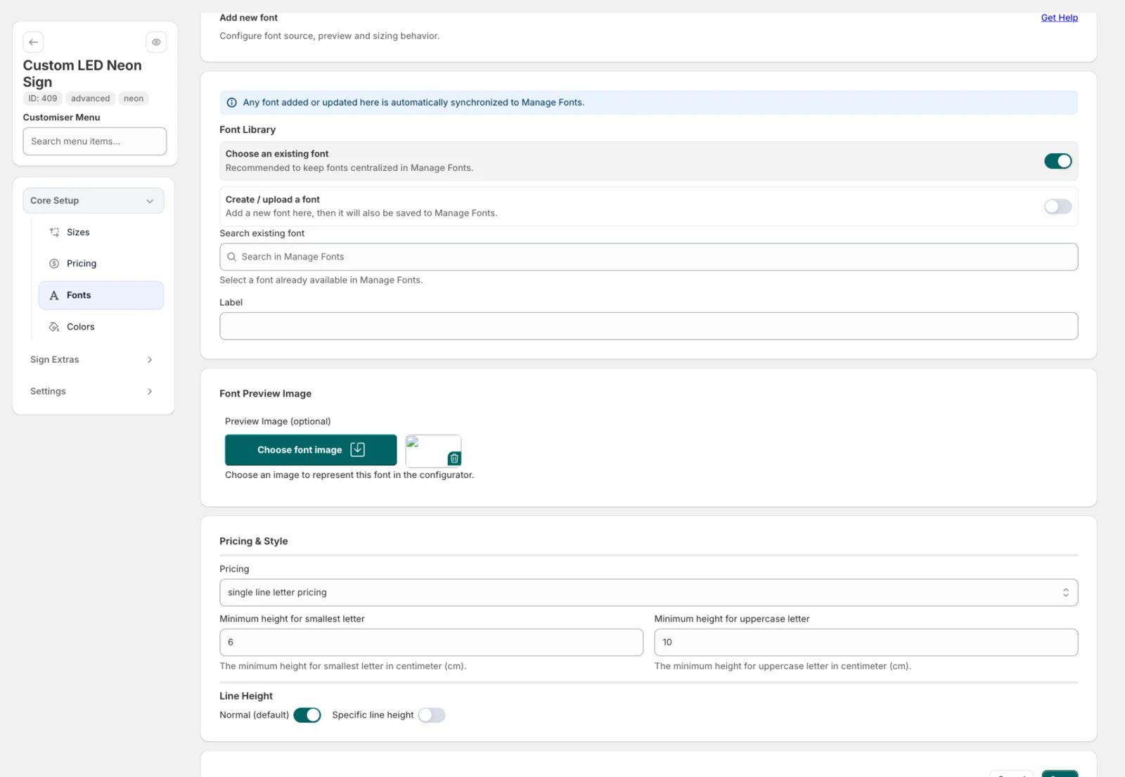Toggle Choose an existing font switch

[1057, 161]
